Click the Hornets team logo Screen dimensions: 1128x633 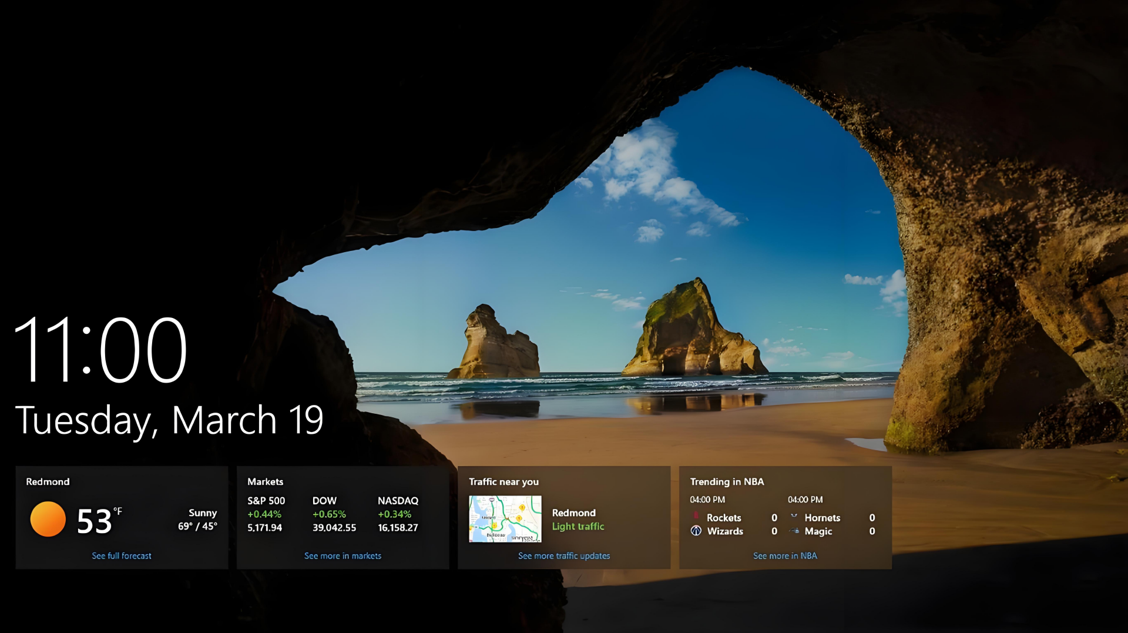click(x=794, y=517)
